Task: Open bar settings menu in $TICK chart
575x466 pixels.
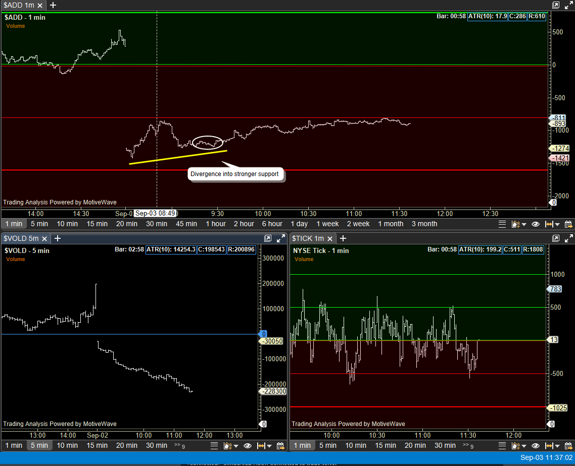Action: [x=502, y=446]
